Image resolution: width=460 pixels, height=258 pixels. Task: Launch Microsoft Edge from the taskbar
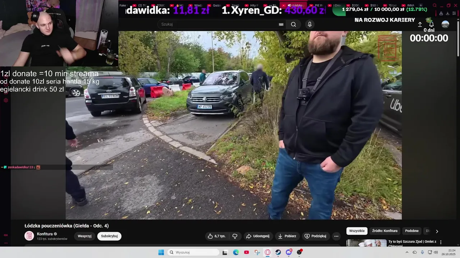(236, 252)
